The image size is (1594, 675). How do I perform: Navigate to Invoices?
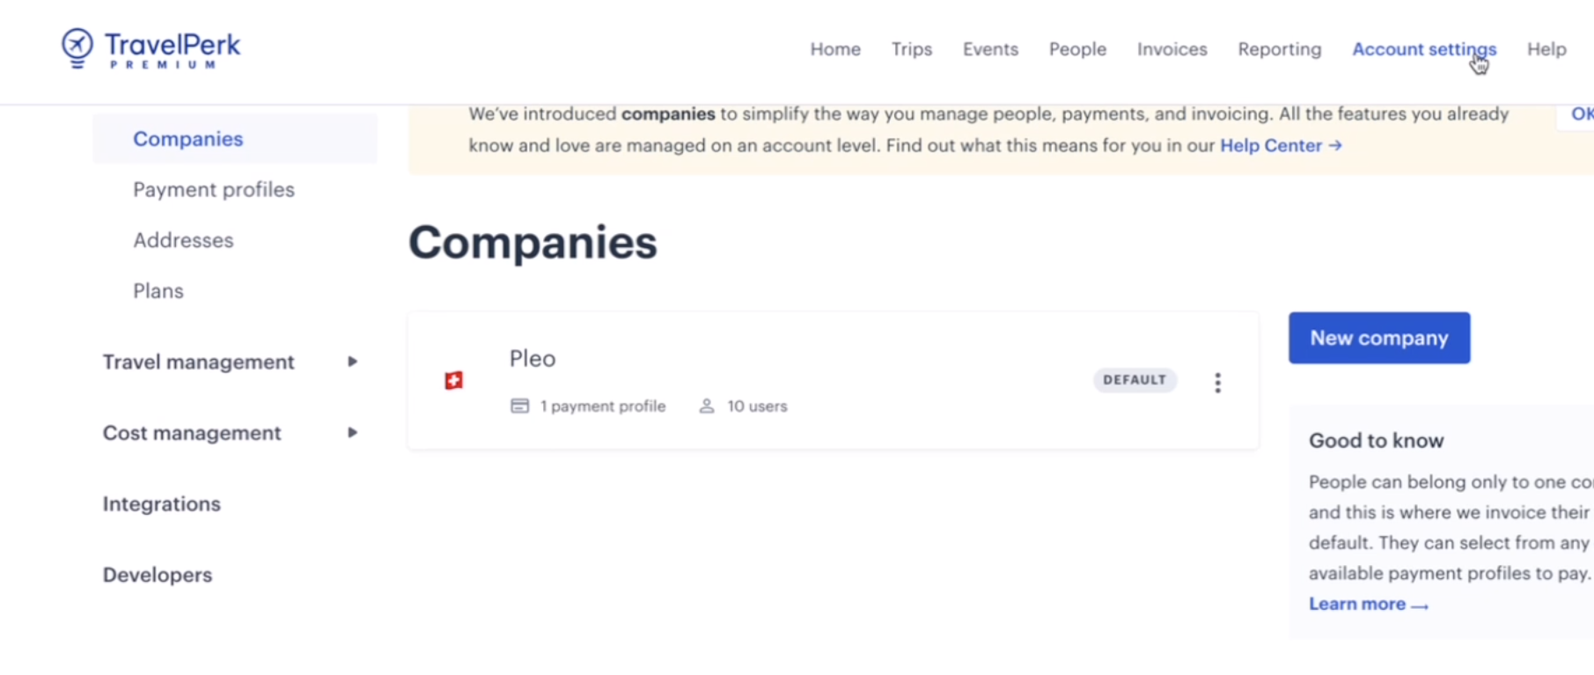point(1172,49)
